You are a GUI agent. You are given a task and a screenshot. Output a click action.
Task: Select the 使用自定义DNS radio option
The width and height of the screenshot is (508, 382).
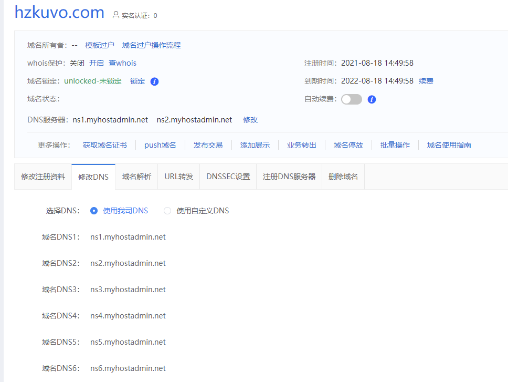tap(167, 210)
